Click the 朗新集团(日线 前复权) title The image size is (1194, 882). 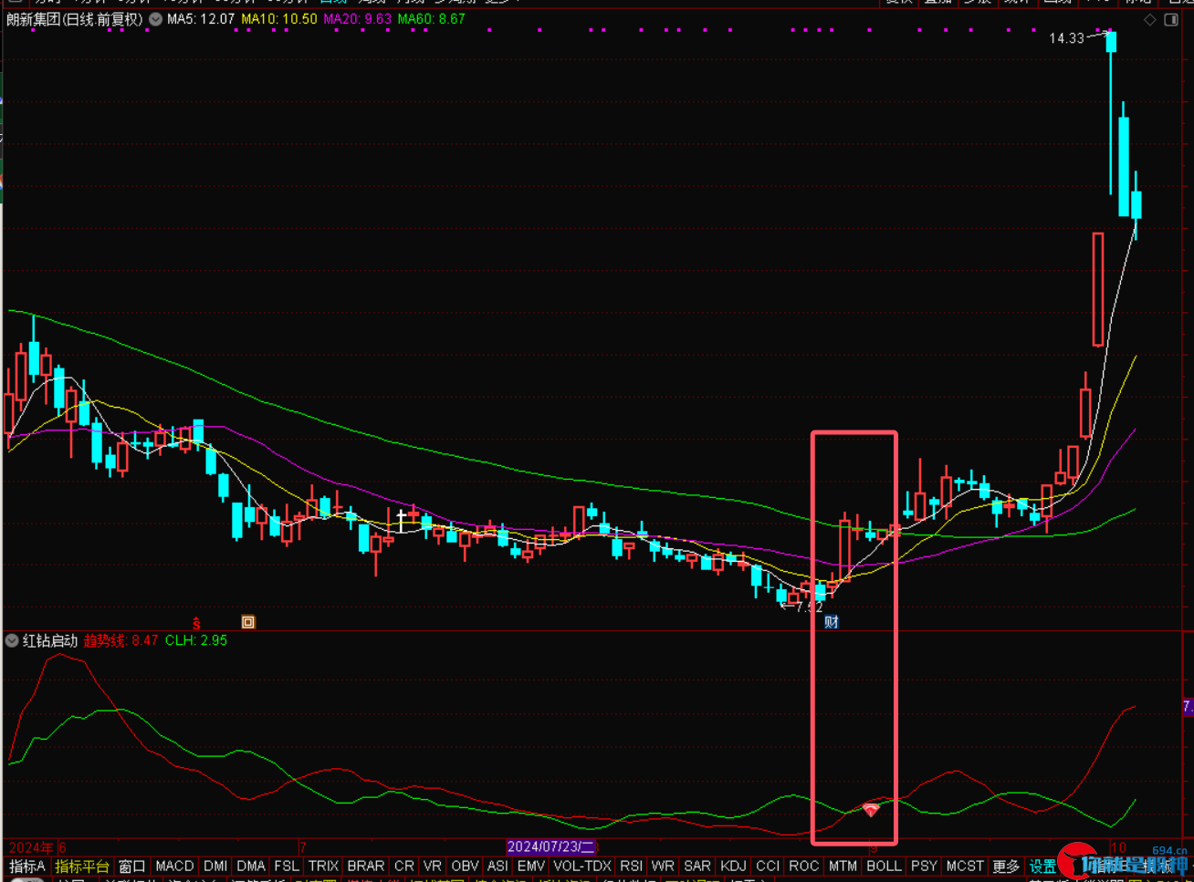[x=75, y=19]
